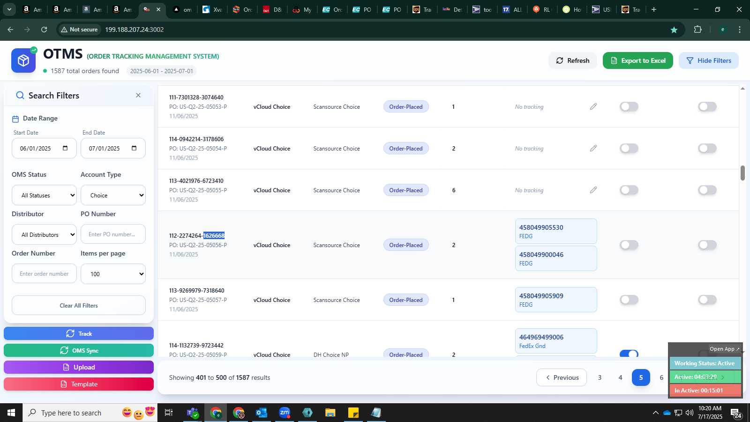Open File Explorer from the taskbar
The image size is (750, 422).
[330, 413]
